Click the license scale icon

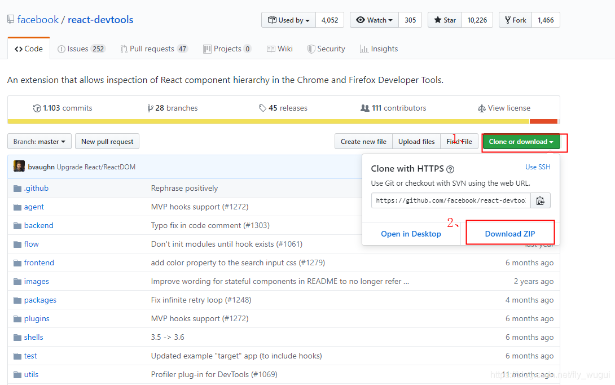pos(482,108)
